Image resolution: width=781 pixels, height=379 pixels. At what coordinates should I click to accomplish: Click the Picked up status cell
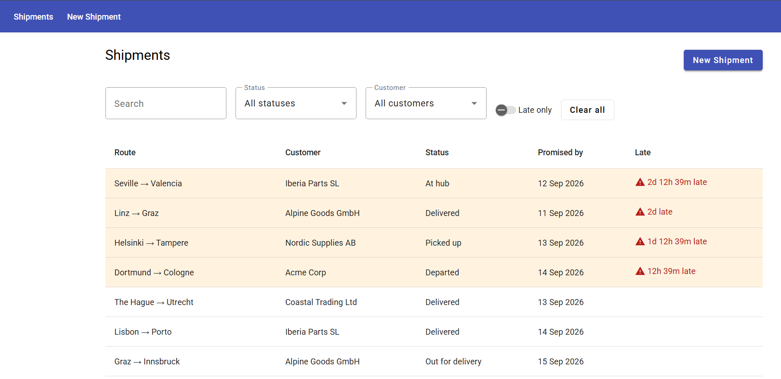pos(443,243)
